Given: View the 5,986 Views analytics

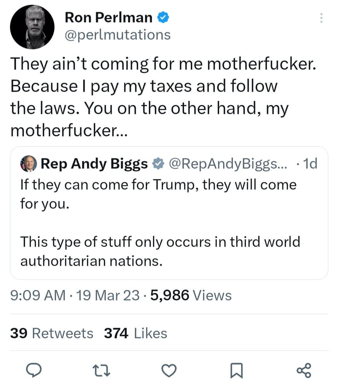Looking at the screenshot, I should coord(191,295).
